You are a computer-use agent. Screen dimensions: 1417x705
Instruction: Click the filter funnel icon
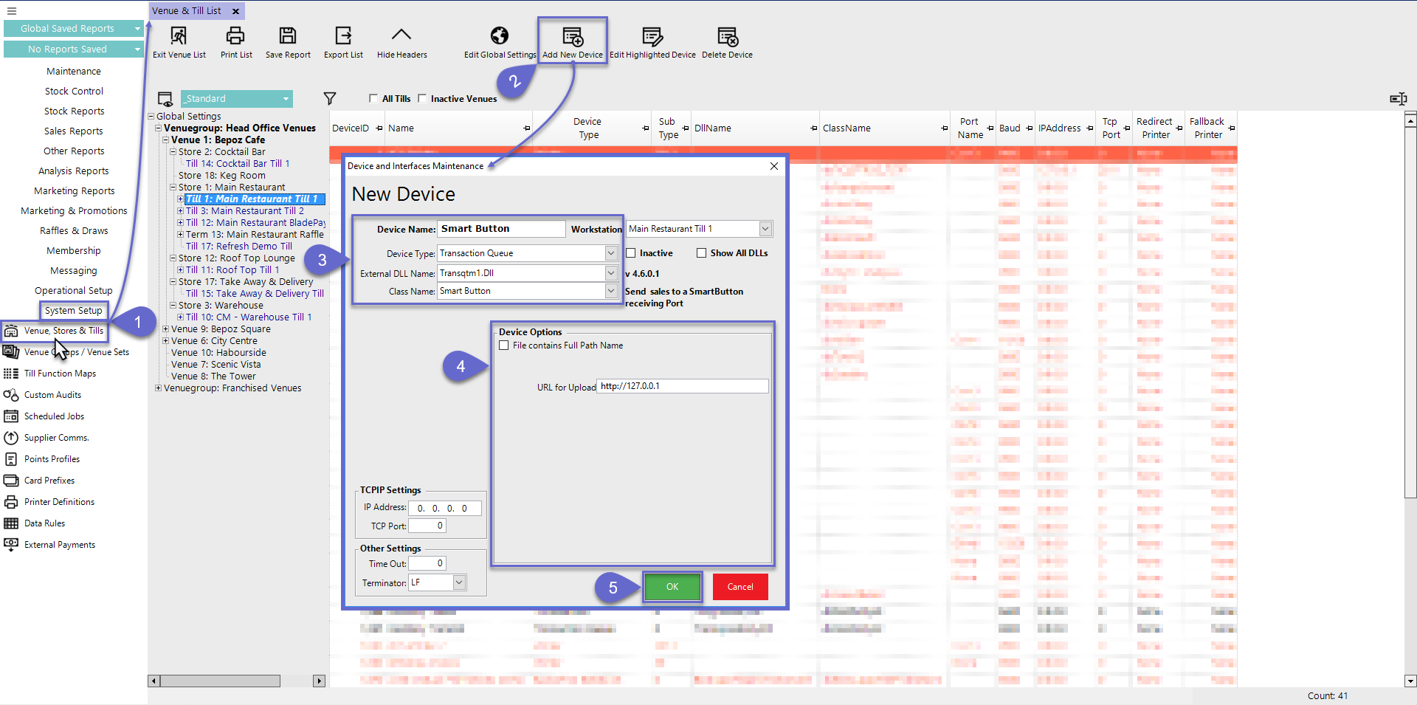[x=330, y=98]
